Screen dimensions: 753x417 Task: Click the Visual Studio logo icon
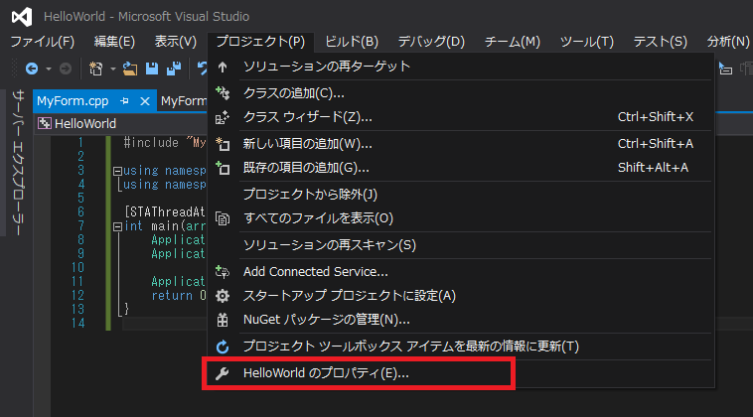[x=22, y=17]
